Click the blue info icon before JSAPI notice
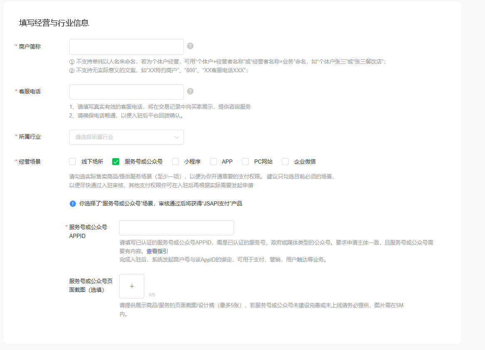Screen dimensions: 485x350 pos(73,203)
